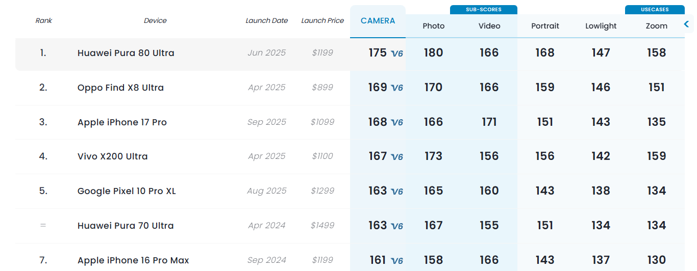
Task: Sort by the Lowlight use case column
Action: pos(601,26)
